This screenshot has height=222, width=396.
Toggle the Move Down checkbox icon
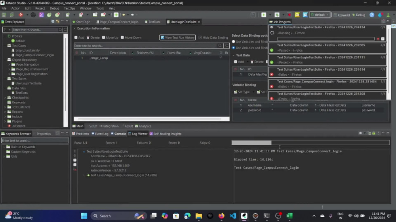tap(122, 37)
